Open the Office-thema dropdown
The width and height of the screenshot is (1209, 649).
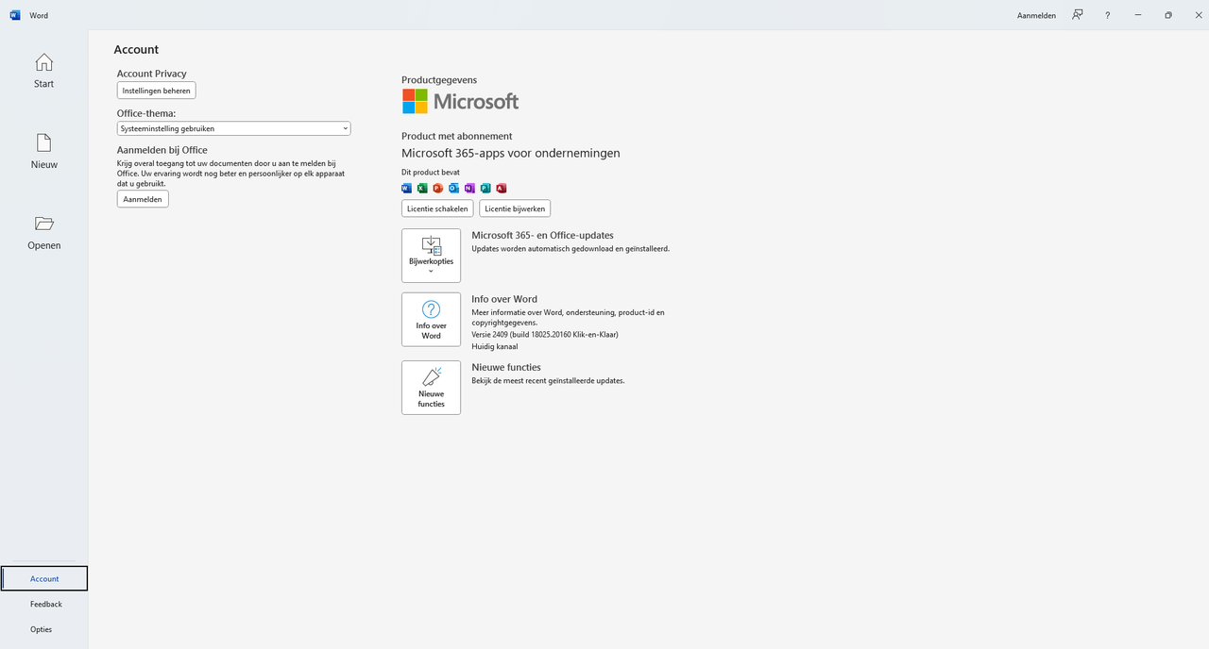pos(233,128)
